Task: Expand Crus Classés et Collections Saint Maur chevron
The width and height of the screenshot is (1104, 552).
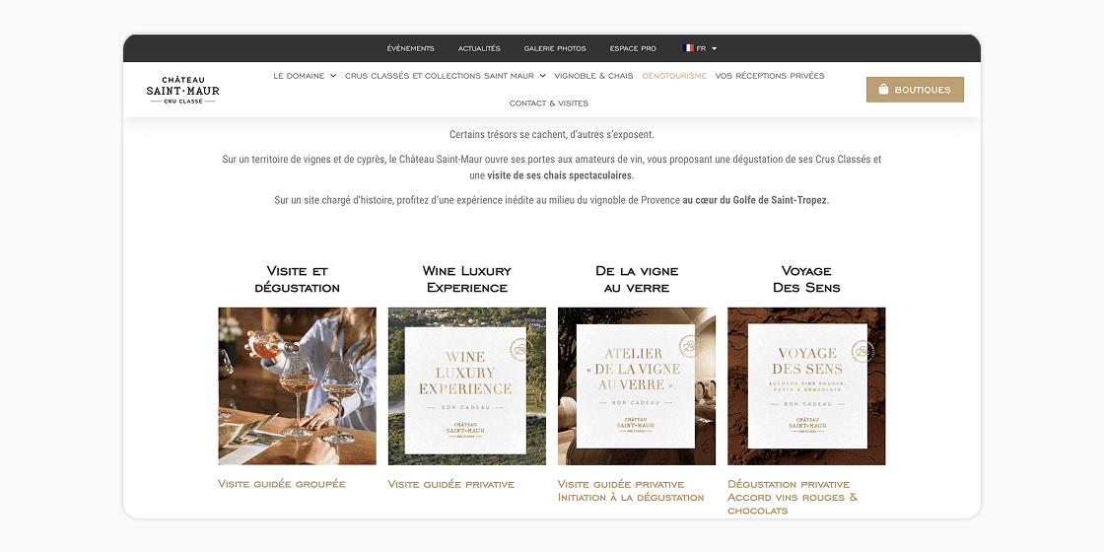Action: [542, 75]
